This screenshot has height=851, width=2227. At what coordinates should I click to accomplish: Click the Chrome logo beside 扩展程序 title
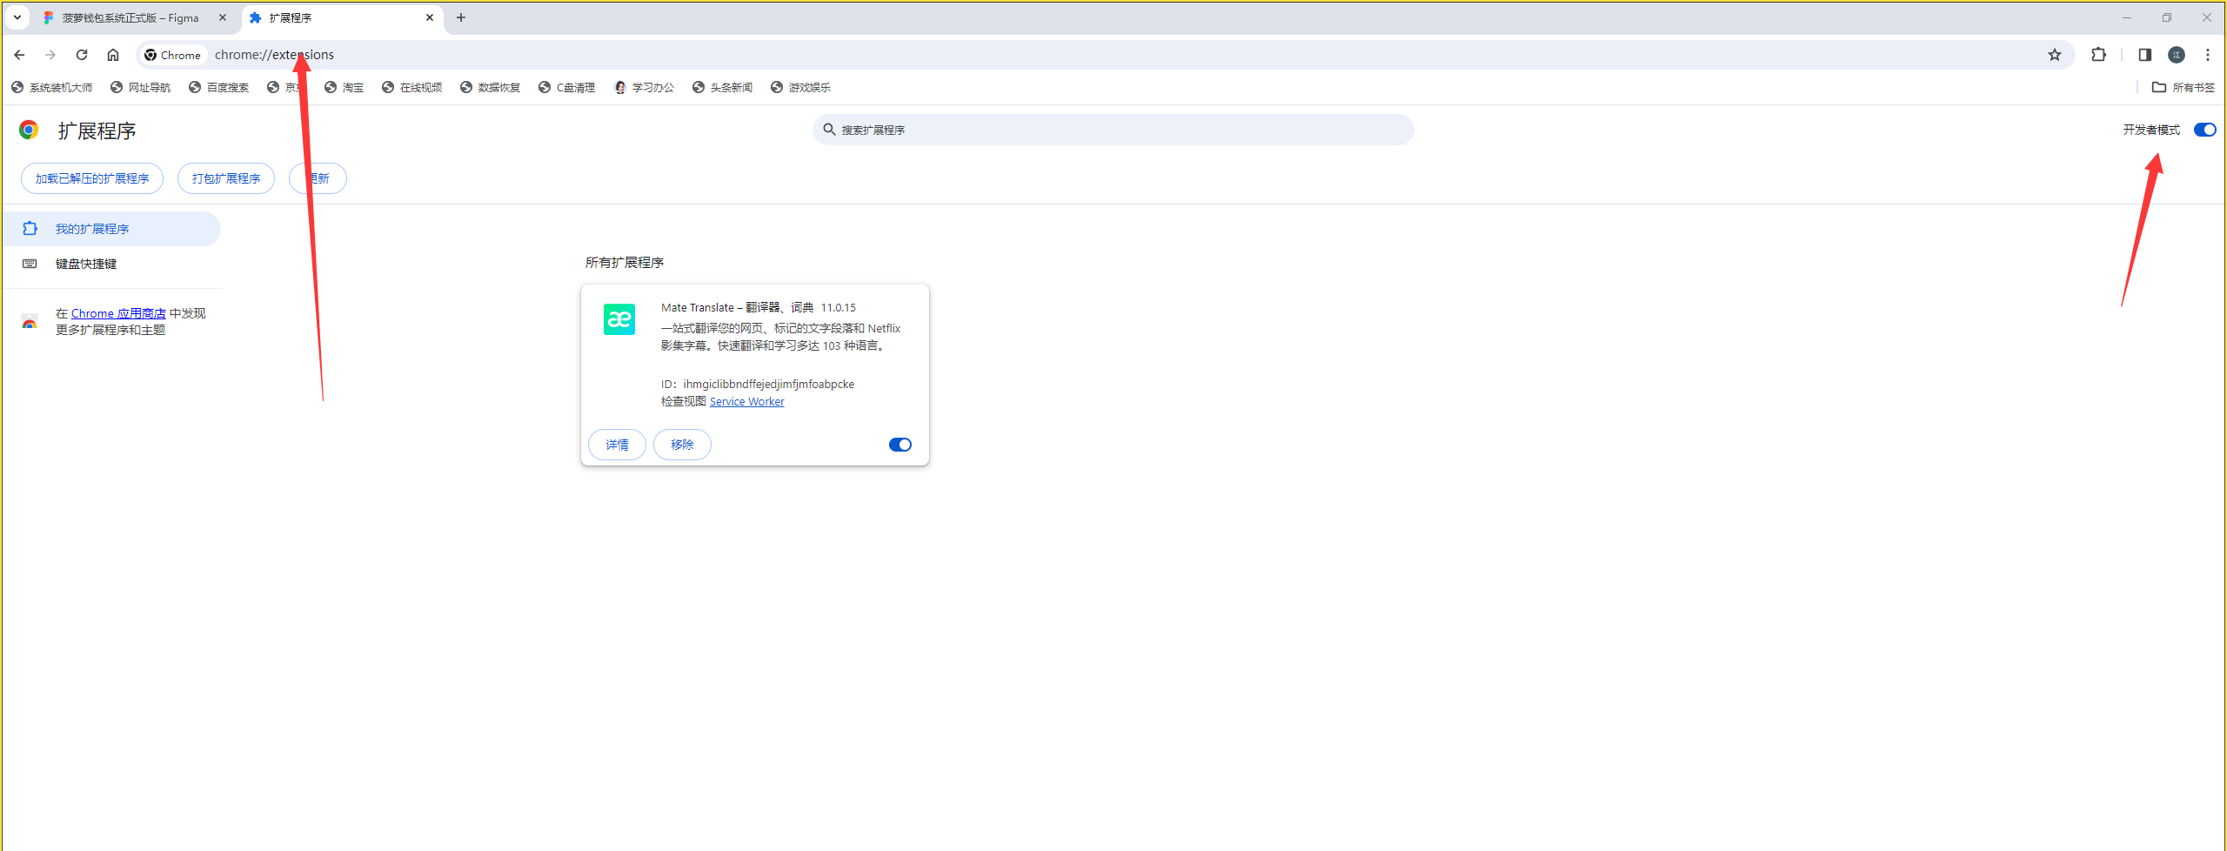[29, 131]
